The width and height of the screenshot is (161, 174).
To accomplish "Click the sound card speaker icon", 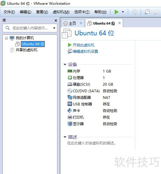I will click(70, 111).
